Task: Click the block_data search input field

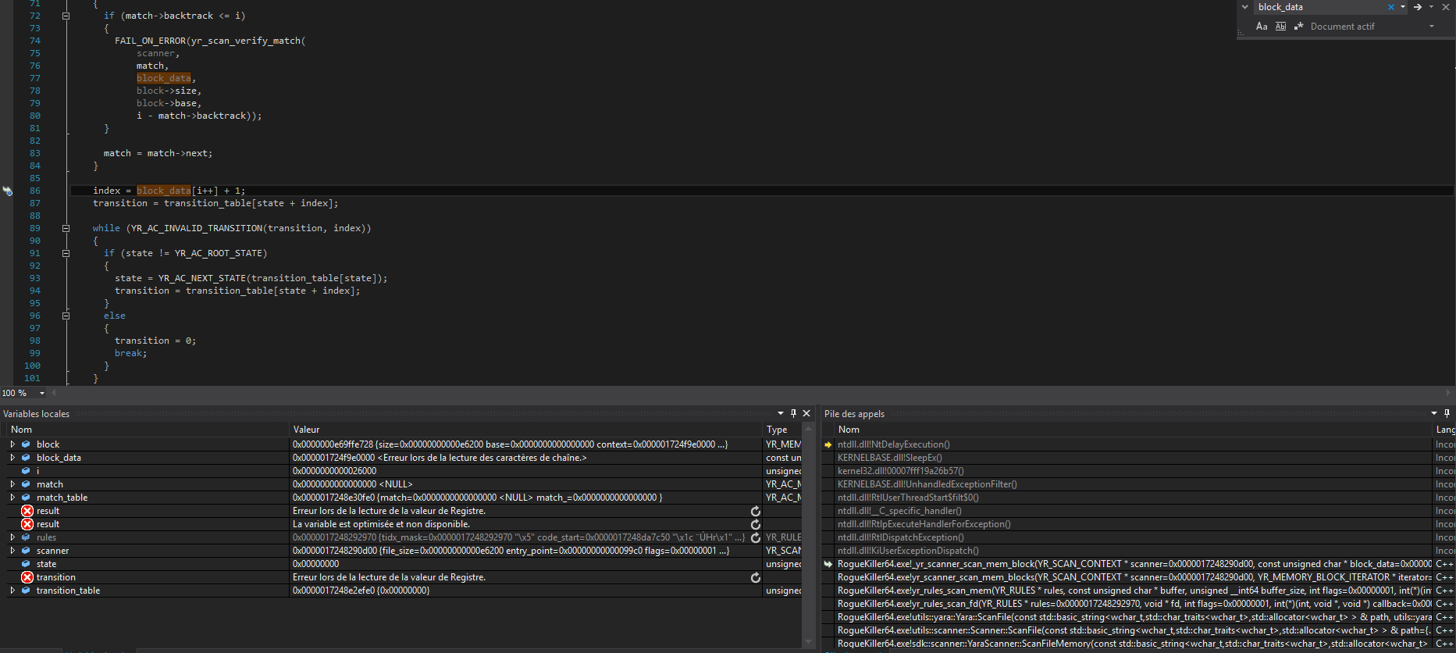Action: (1320, 7)
